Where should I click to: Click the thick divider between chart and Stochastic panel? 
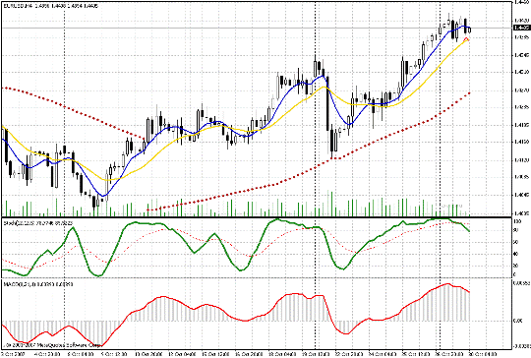point(257,217)
